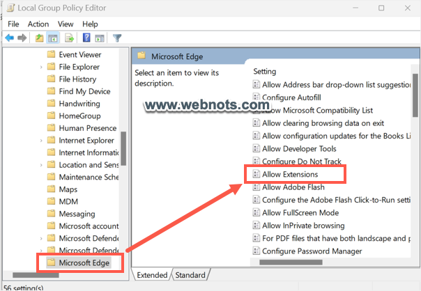
Task: Switch to the Standard tab
Action: pos(190,275)
